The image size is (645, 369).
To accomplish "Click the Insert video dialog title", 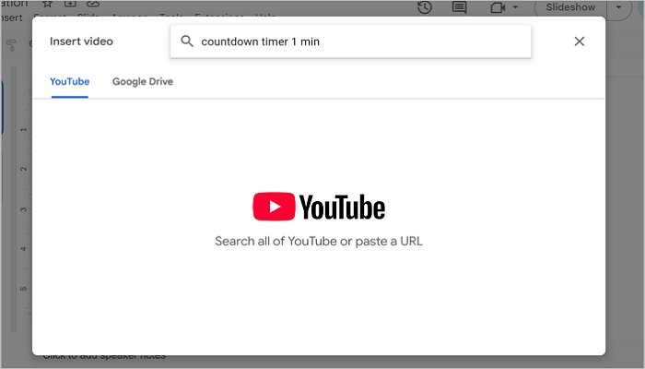I will [81, 42].
